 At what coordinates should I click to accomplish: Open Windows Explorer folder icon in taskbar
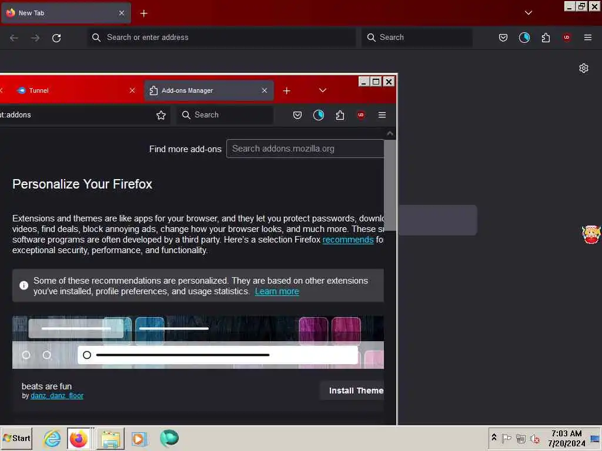tap(111, 438)
